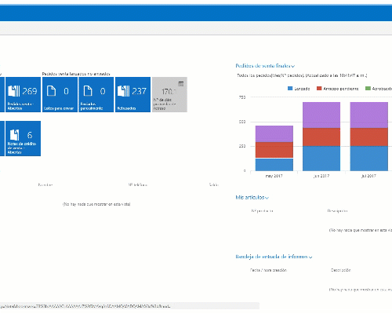Click the green 'Aprobación' legend swatch
This screenshot has height=314, width=392.
pos(368,89)
